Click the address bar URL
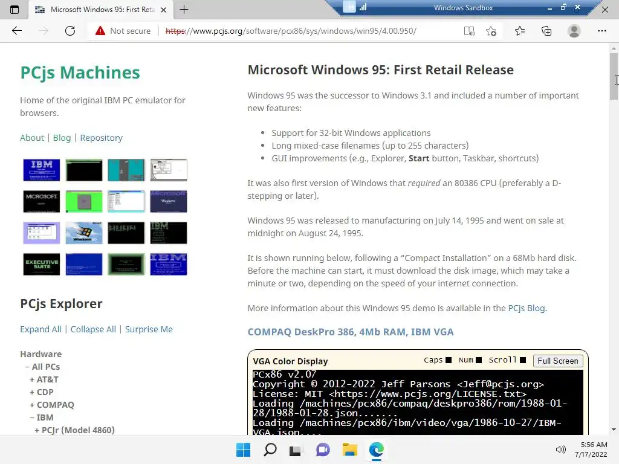The height and width of the screenshot is (464, 619). (291, 31)
